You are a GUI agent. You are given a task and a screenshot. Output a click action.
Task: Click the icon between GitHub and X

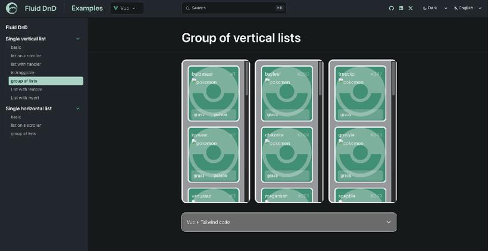[x=401, y=8]
